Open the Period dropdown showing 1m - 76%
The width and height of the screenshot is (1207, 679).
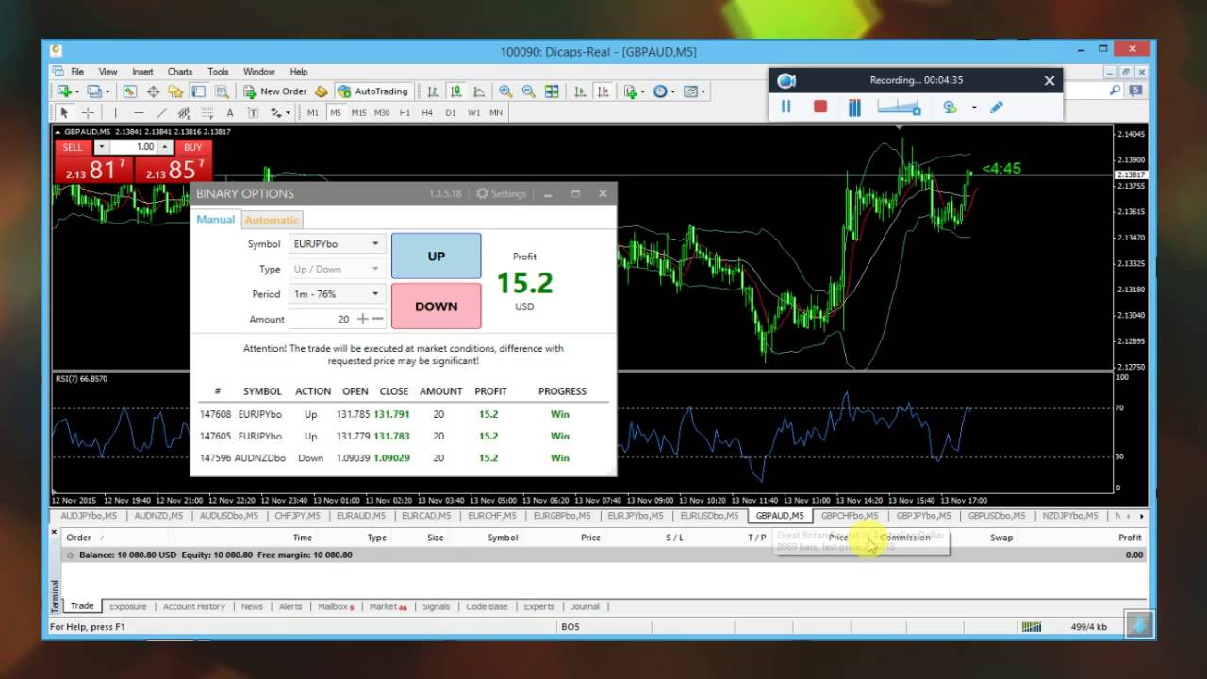click(337, 294)
